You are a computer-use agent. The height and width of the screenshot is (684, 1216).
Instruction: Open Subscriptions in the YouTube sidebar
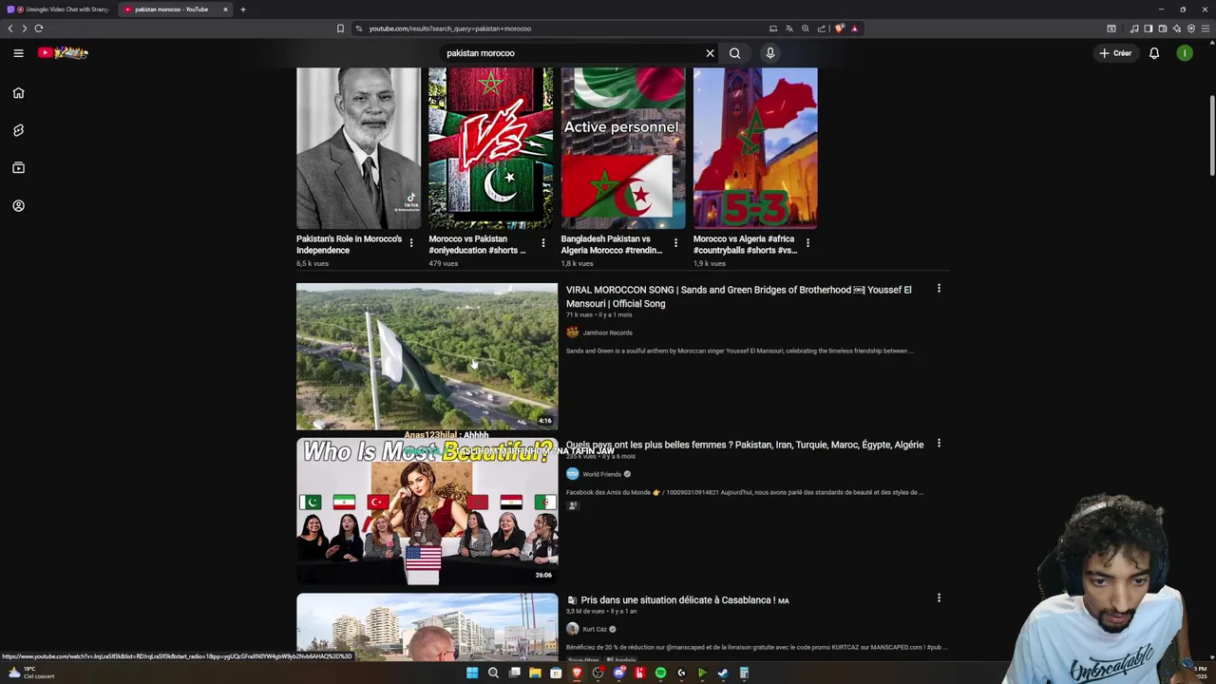point(18,168)
